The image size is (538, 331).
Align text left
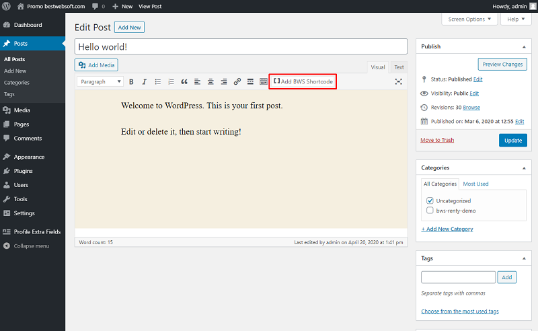197,81
